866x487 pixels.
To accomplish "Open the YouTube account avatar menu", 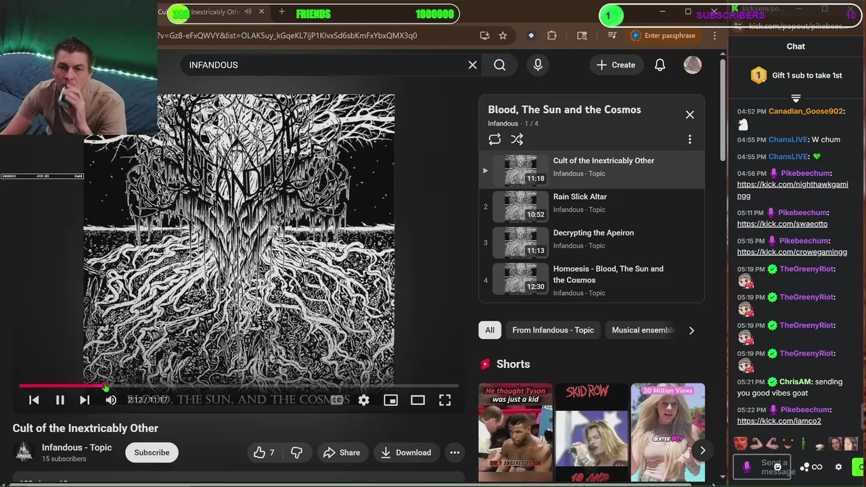I will [x=692, y=65].
